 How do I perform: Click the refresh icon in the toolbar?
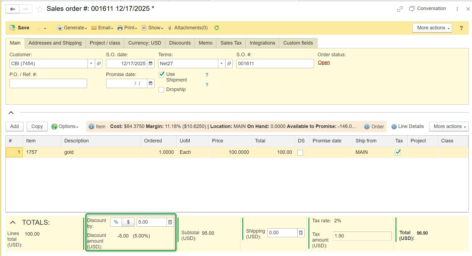(x=217, y=28)
